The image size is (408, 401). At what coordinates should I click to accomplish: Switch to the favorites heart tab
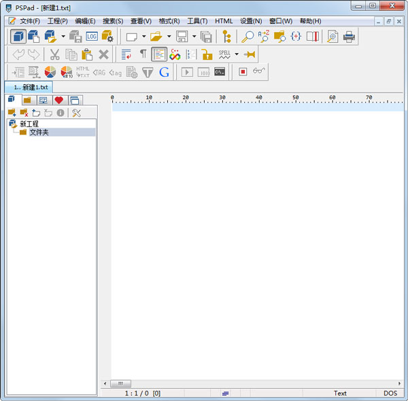click(x=59, y=100)
